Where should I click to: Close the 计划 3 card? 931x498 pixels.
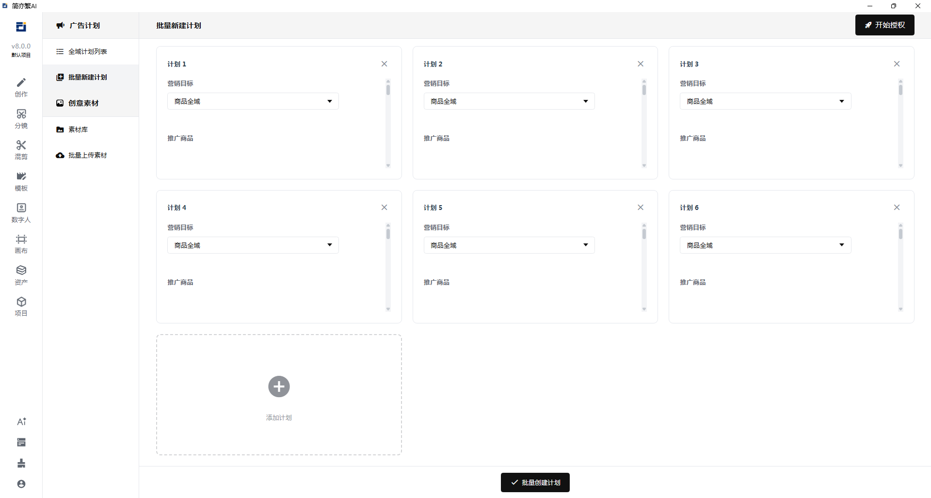897,64
